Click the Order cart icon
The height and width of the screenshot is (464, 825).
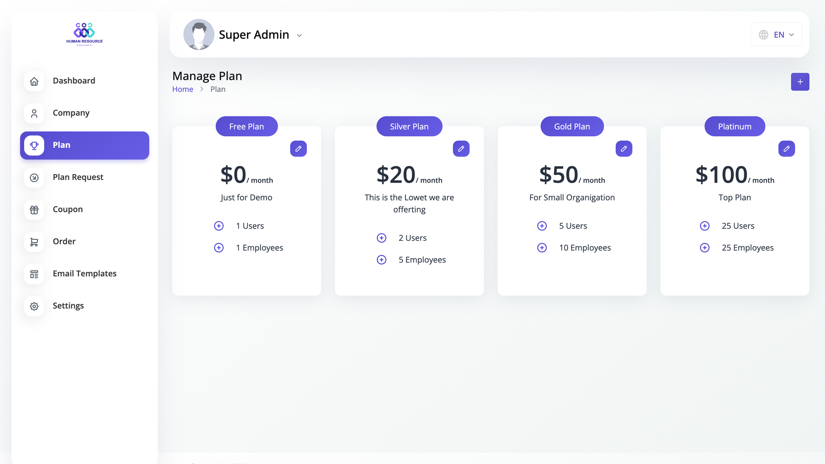(x=34, y=242)
